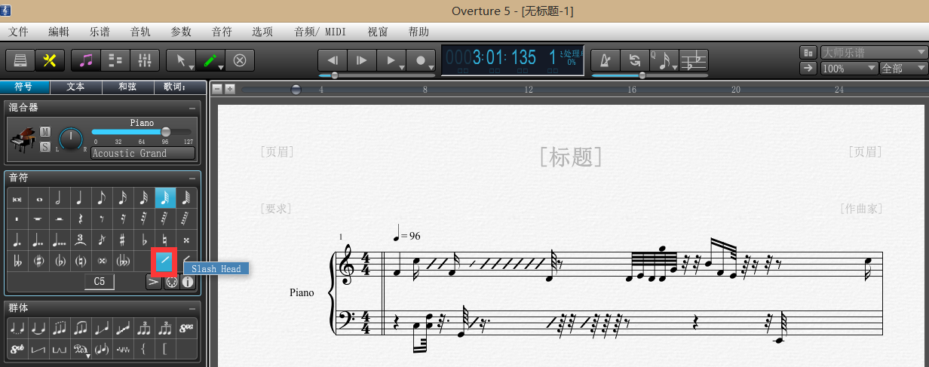The image size is (929, 367).
Task: Select the double flat accidental
Action: pyautogui.click(x=17, y=261)
